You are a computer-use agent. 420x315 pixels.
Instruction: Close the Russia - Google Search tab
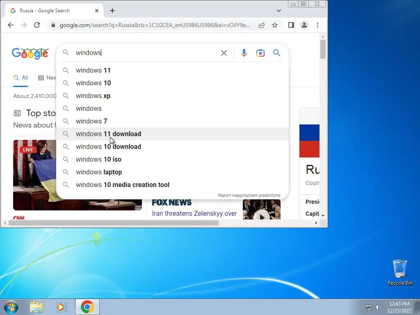[97, 11]
